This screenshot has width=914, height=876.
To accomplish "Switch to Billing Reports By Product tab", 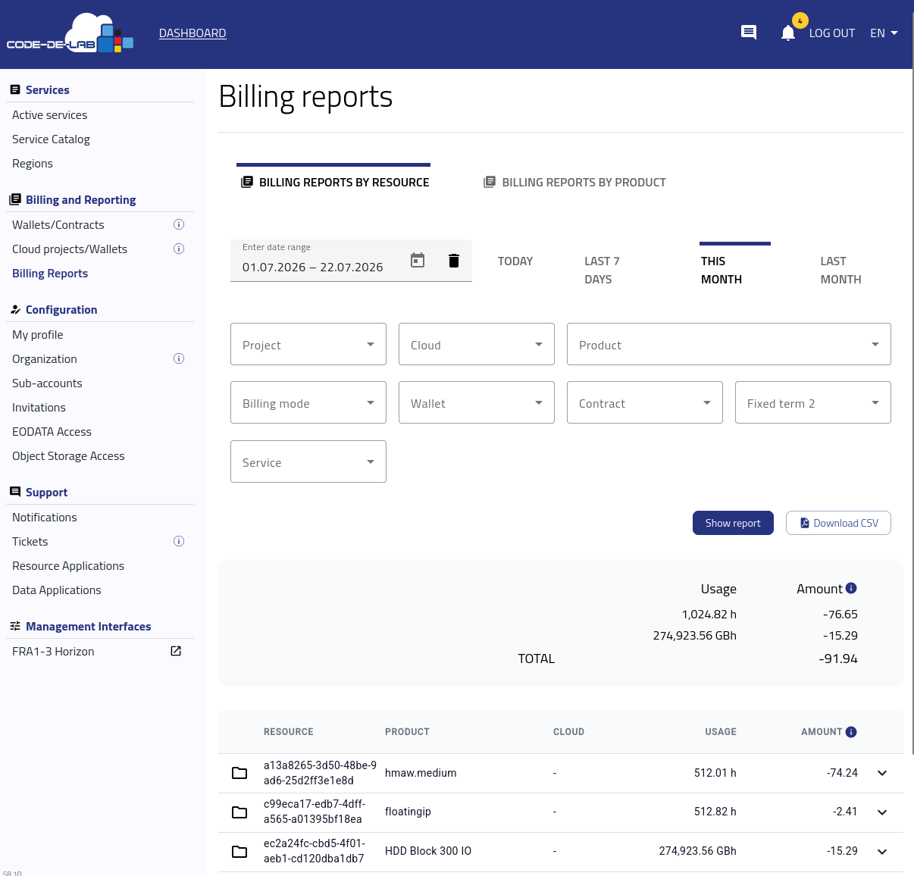I will 575,182.
